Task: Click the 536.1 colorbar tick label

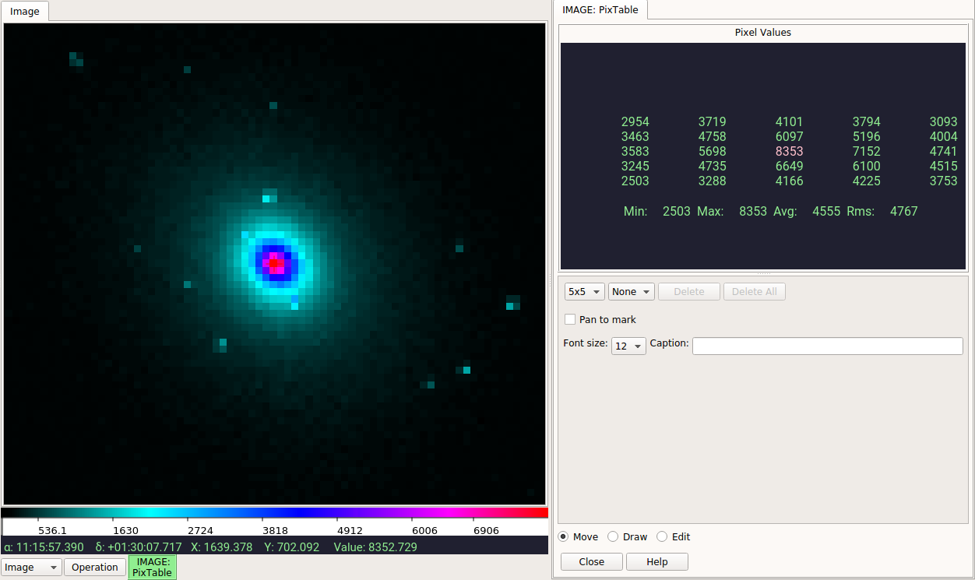Action: (53, 530)
